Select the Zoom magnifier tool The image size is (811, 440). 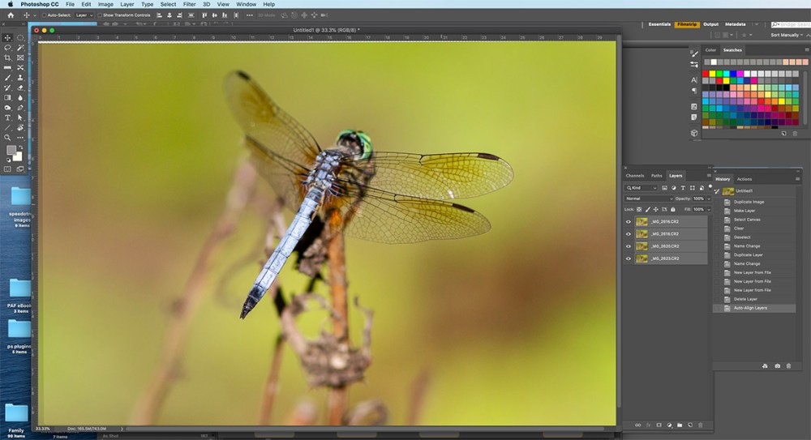7,138
